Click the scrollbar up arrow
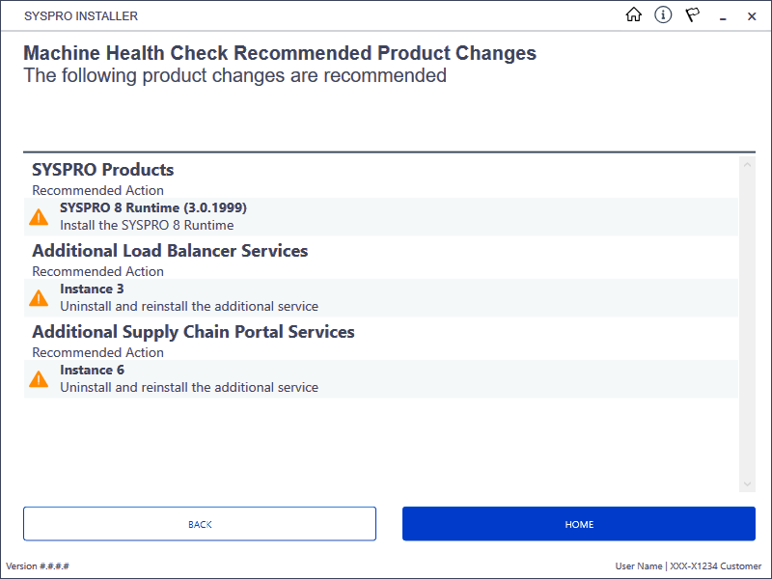The image size is (772, 579). 747,165
